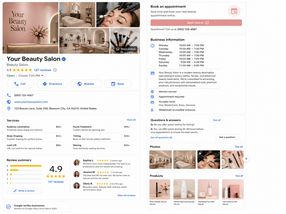Click the globe icon beside the website URL

[9, 102]
